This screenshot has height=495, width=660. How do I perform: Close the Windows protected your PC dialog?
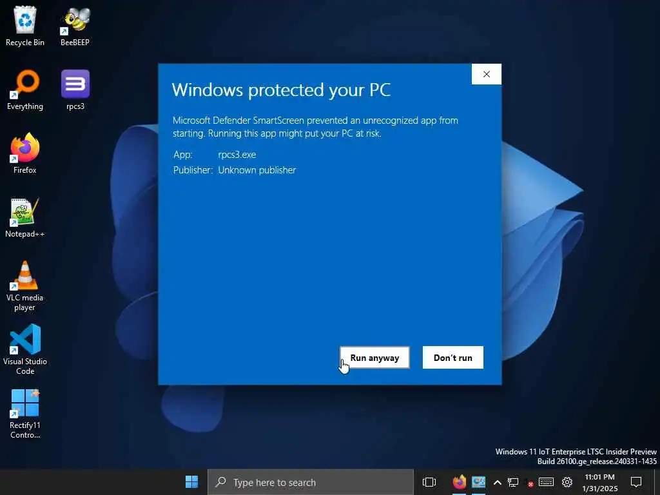pyautogui.click(x=487, y=74)
